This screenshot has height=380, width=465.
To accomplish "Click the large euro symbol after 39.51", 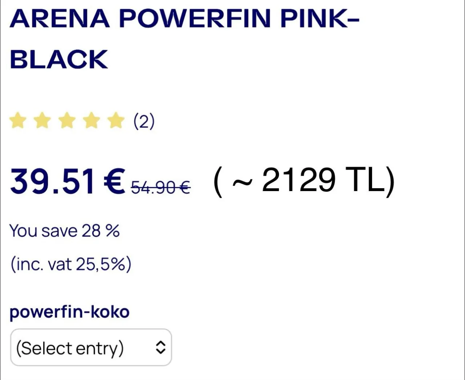I will tap(114, 181).
